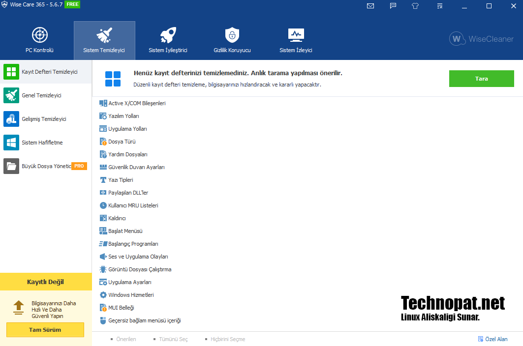Open the Genel Temizleyici broom icon
Image resolution: width=523 pixels, height=346 pixels.
coord(11,95)
